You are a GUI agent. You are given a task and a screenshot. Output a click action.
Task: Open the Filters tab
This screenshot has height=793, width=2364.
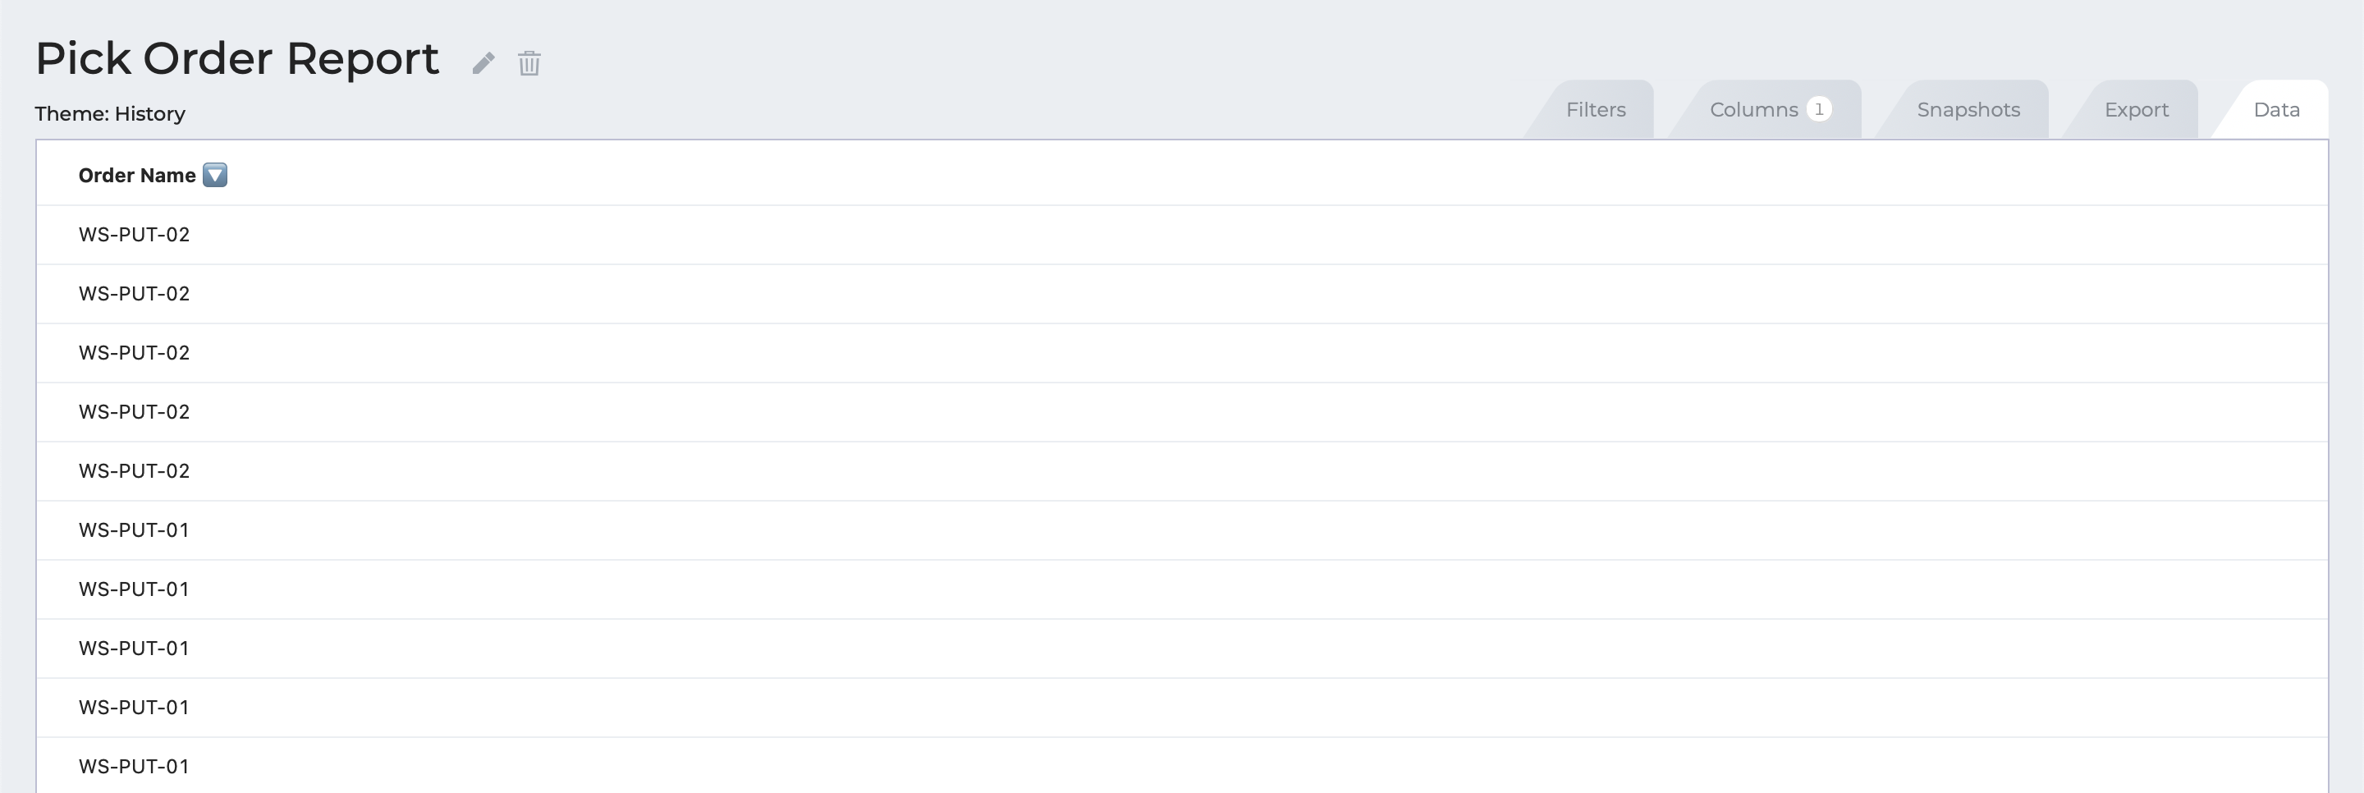[1595, 109]
